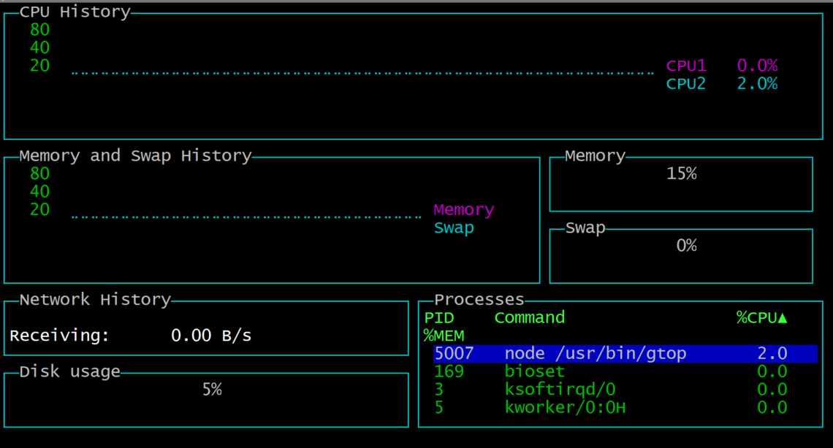Click the CPU1 legend label
The height and width of the screenshot is (448, 833).
(686, 66)
